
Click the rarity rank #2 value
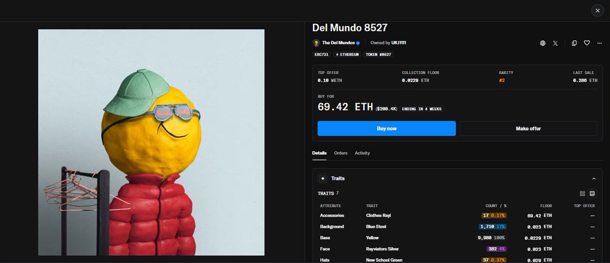pos(502,80)
